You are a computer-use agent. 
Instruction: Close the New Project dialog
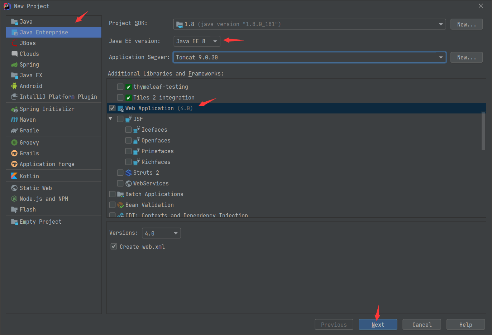click(481, 6)
